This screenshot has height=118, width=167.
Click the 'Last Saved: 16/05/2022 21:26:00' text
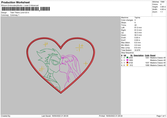point(55,116)
